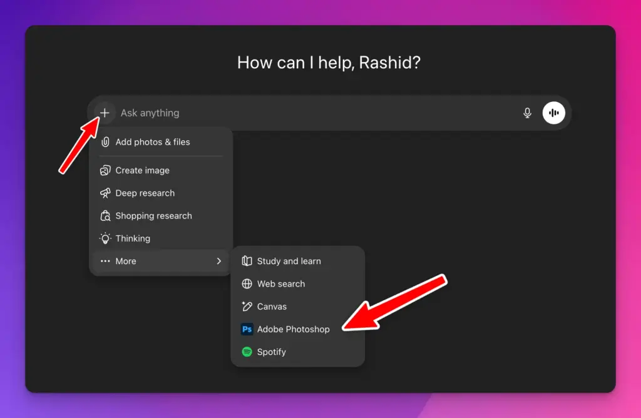Select the image icon beside Create image
Viewport: 641px width, 418px height.
(105, 170)
